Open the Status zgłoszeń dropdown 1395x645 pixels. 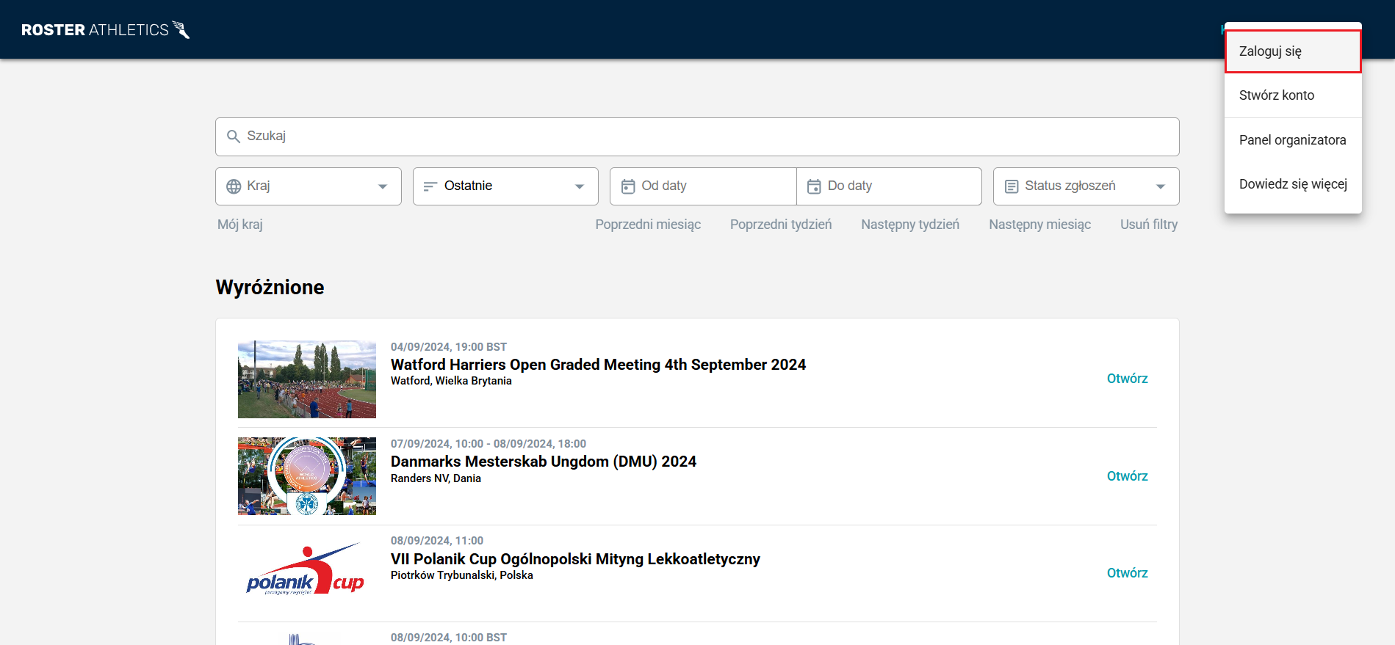1086,186
